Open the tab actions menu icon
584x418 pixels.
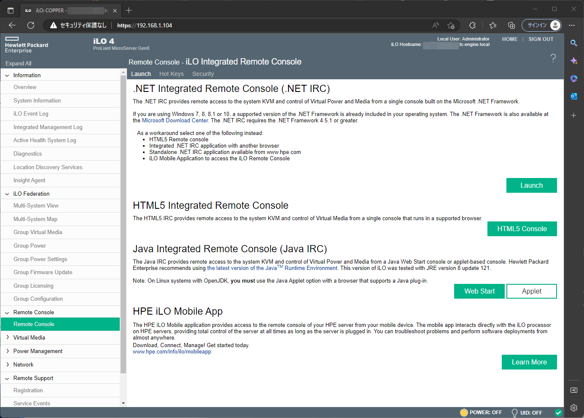(x=11, y=11)
